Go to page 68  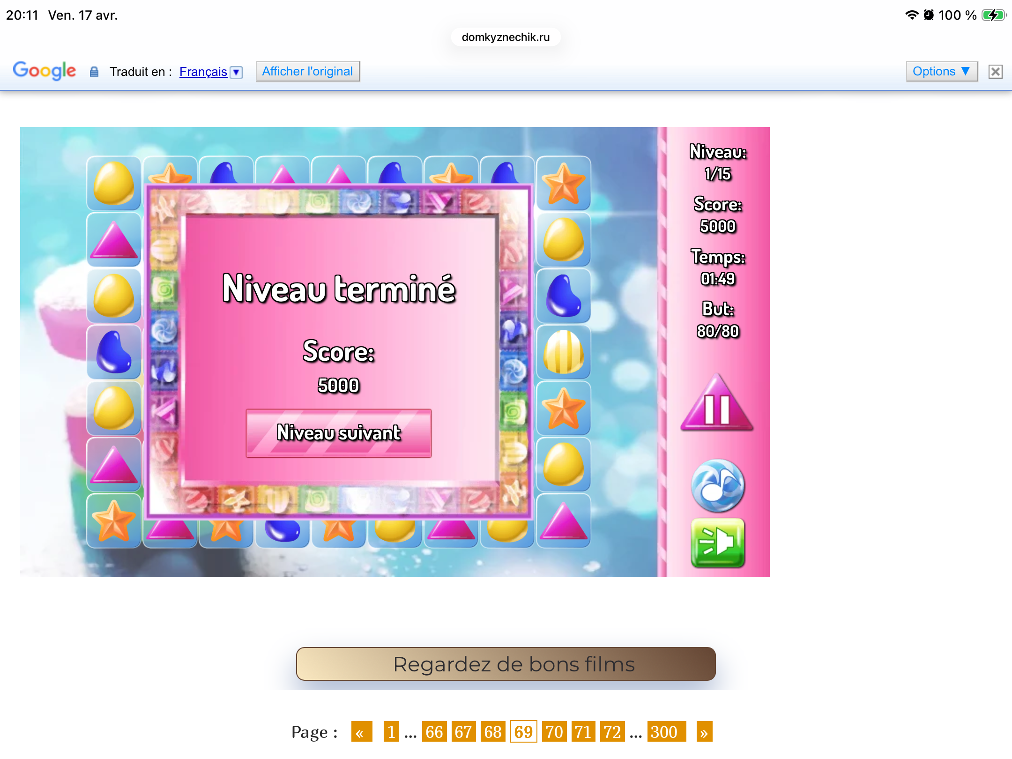tap(493, 732)
